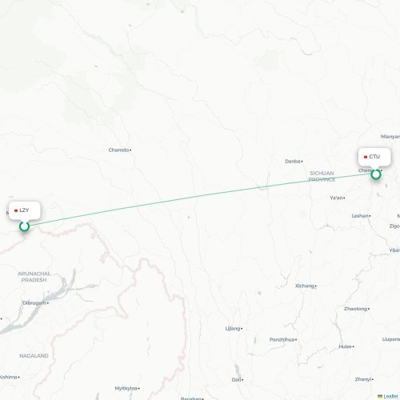This screenshot has height=400, width=400.
Task: Click the Sichuan Province map label
Action: pos(322,176)
